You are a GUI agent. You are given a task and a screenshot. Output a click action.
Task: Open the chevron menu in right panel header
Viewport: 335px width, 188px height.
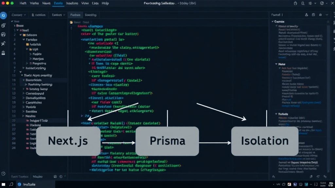pyautogui.click(x=327, y=15)
